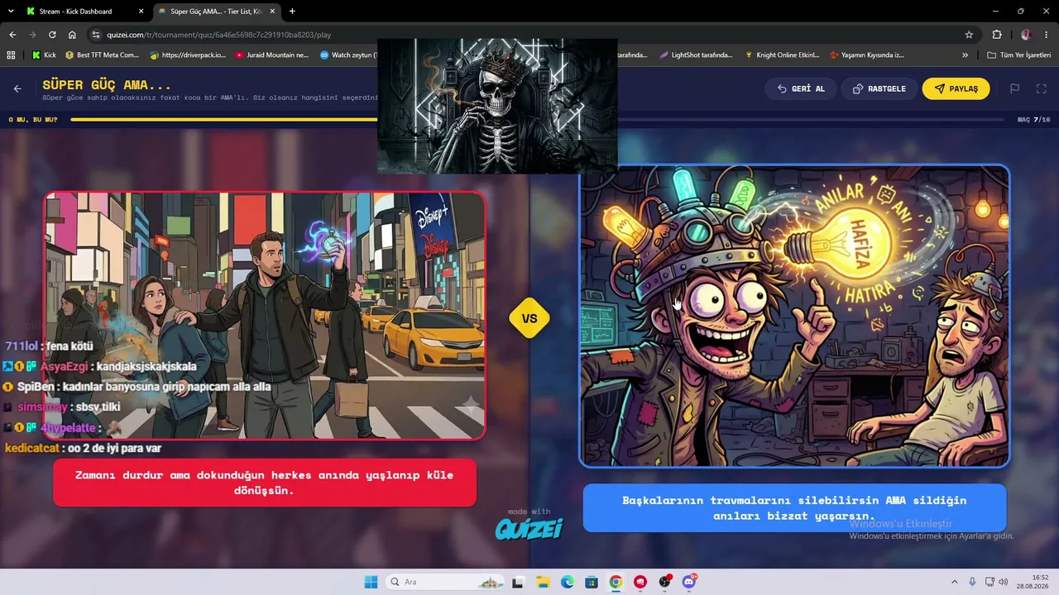The width and height of the screenshot is (1059, 595).
Task: Bookmark this page with the star icon
Action: point(969,35)
